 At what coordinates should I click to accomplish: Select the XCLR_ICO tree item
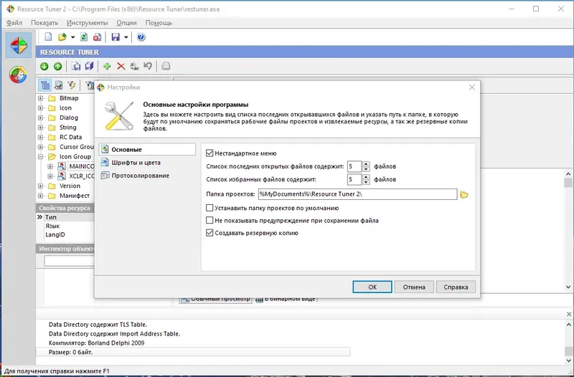click(82, 176)
